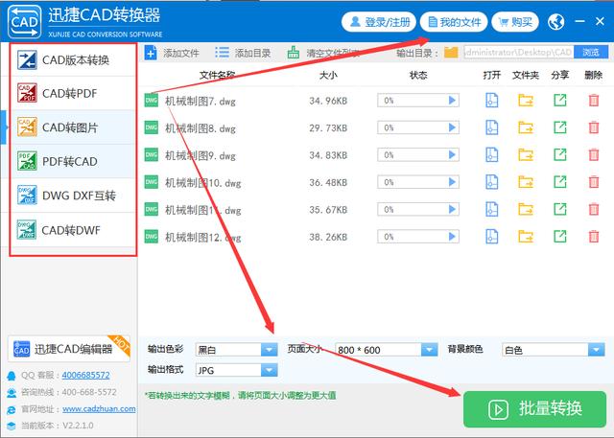Open the CAD转PDF conversion mode

coord(73,94)
